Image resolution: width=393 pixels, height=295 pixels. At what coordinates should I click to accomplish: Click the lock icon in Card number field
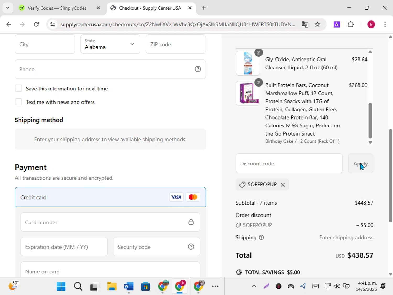point(191,222)
